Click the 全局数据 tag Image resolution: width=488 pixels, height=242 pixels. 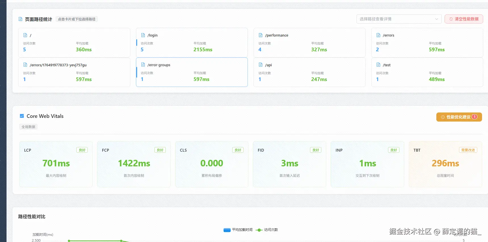point(28,127)
